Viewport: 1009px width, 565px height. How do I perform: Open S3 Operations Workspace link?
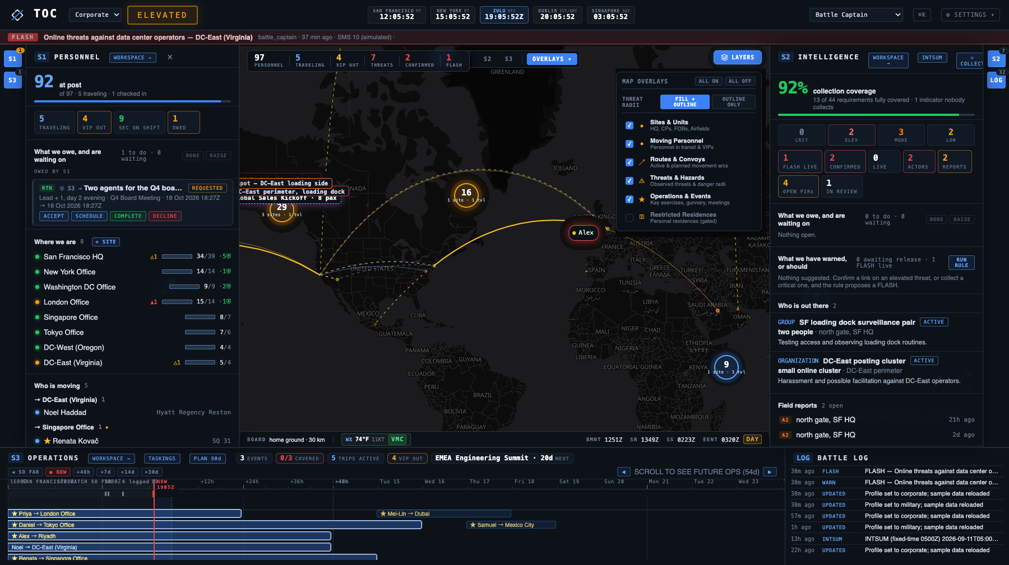[111, 459]
